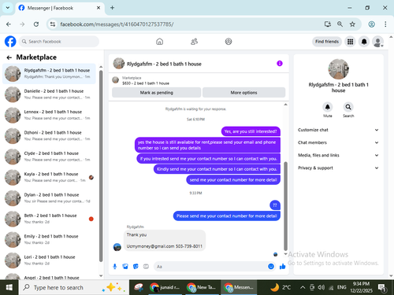
Task: Open the tab search dropdown arrow
Action: (8, 8)
